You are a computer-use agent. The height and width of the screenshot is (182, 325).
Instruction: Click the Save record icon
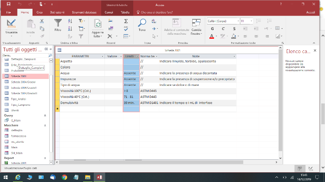110,28
